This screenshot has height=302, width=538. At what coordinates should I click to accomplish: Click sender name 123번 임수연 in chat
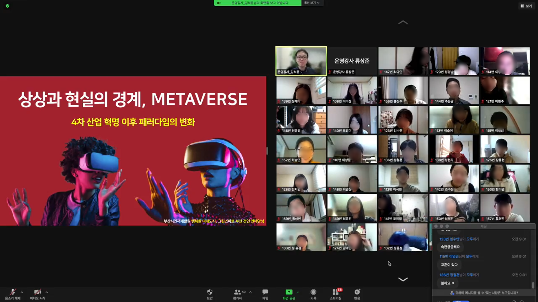(x=449, y=239)
